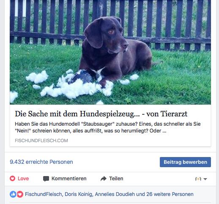Expand the post-as identity dropdown arrow
Image resolution: width=219 pixels, height=204 pixels.
point(205,179)
